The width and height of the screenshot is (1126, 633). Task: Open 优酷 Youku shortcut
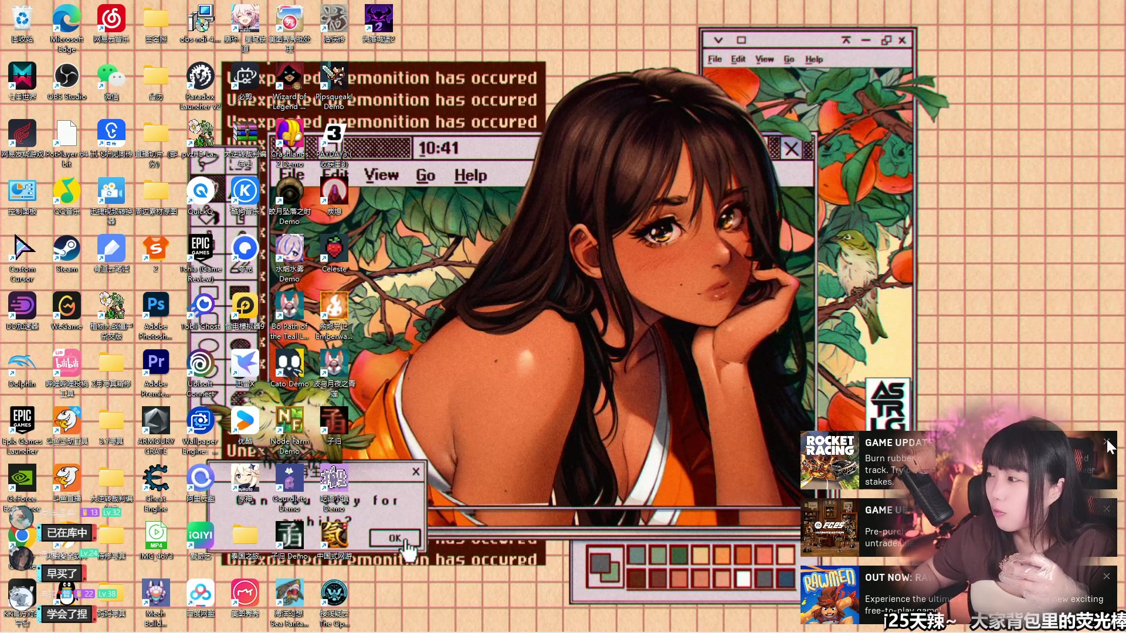tap(245, 426)
